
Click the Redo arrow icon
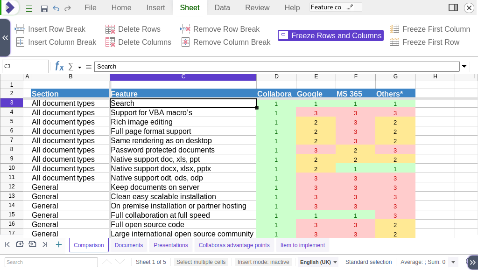pos(68,8)
